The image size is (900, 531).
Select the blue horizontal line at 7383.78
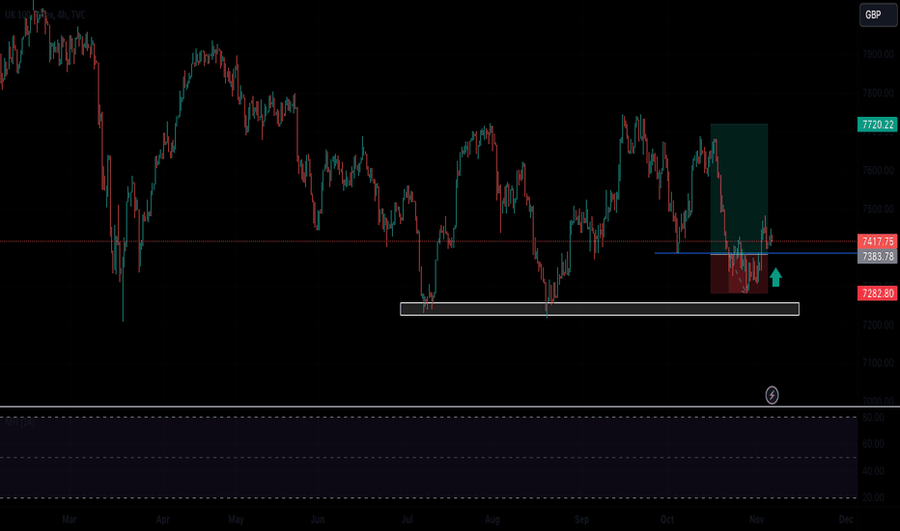pos(755,253)
